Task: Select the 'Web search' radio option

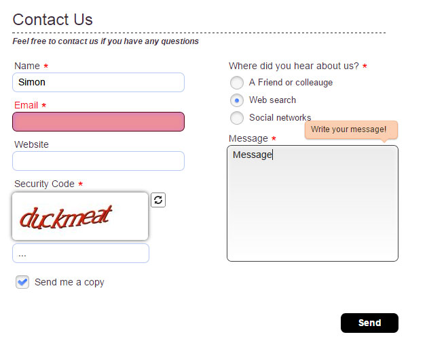Action: (237, 100)
